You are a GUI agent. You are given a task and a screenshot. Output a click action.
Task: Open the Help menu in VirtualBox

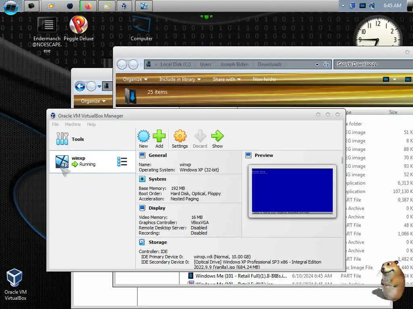click(92, 124)
